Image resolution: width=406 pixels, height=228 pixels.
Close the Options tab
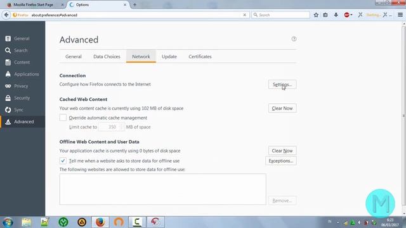click(125, 4)
